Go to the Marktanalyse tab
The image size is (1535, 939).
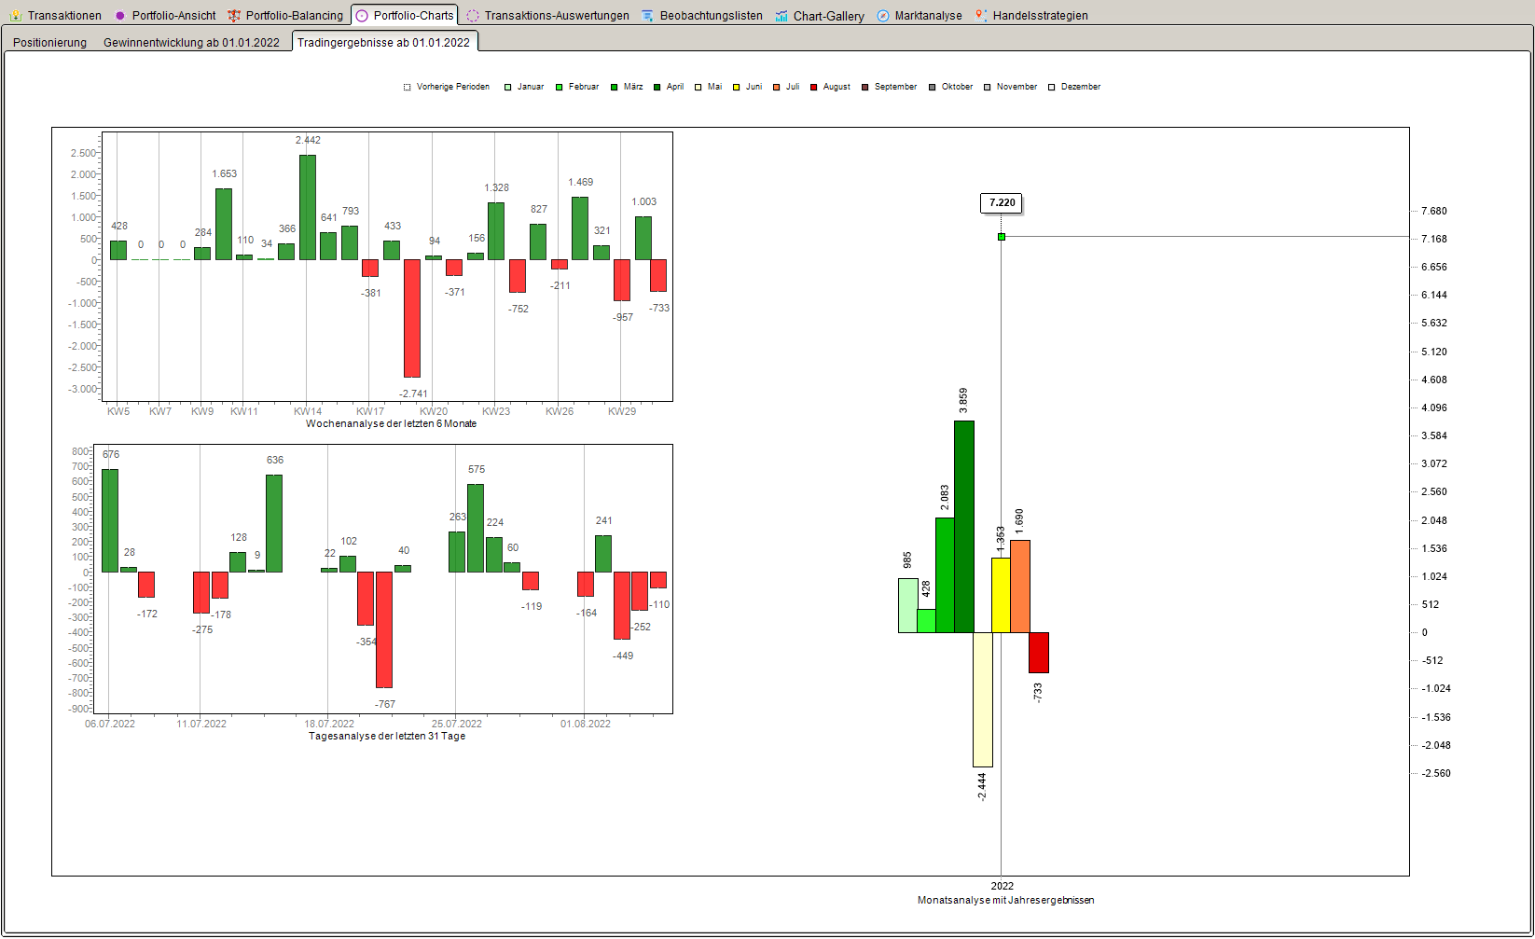920,16
